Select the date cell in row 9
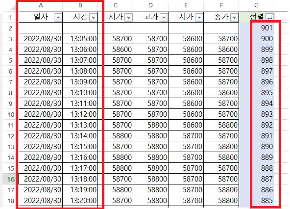The width and height of the screenshot is (290, 209). click(41, 104)
